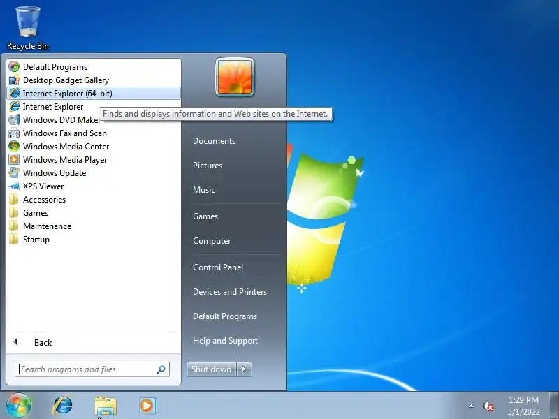559x419 pixels.
Task: Show hidden tray icons arrow
Action: (471, 406)
